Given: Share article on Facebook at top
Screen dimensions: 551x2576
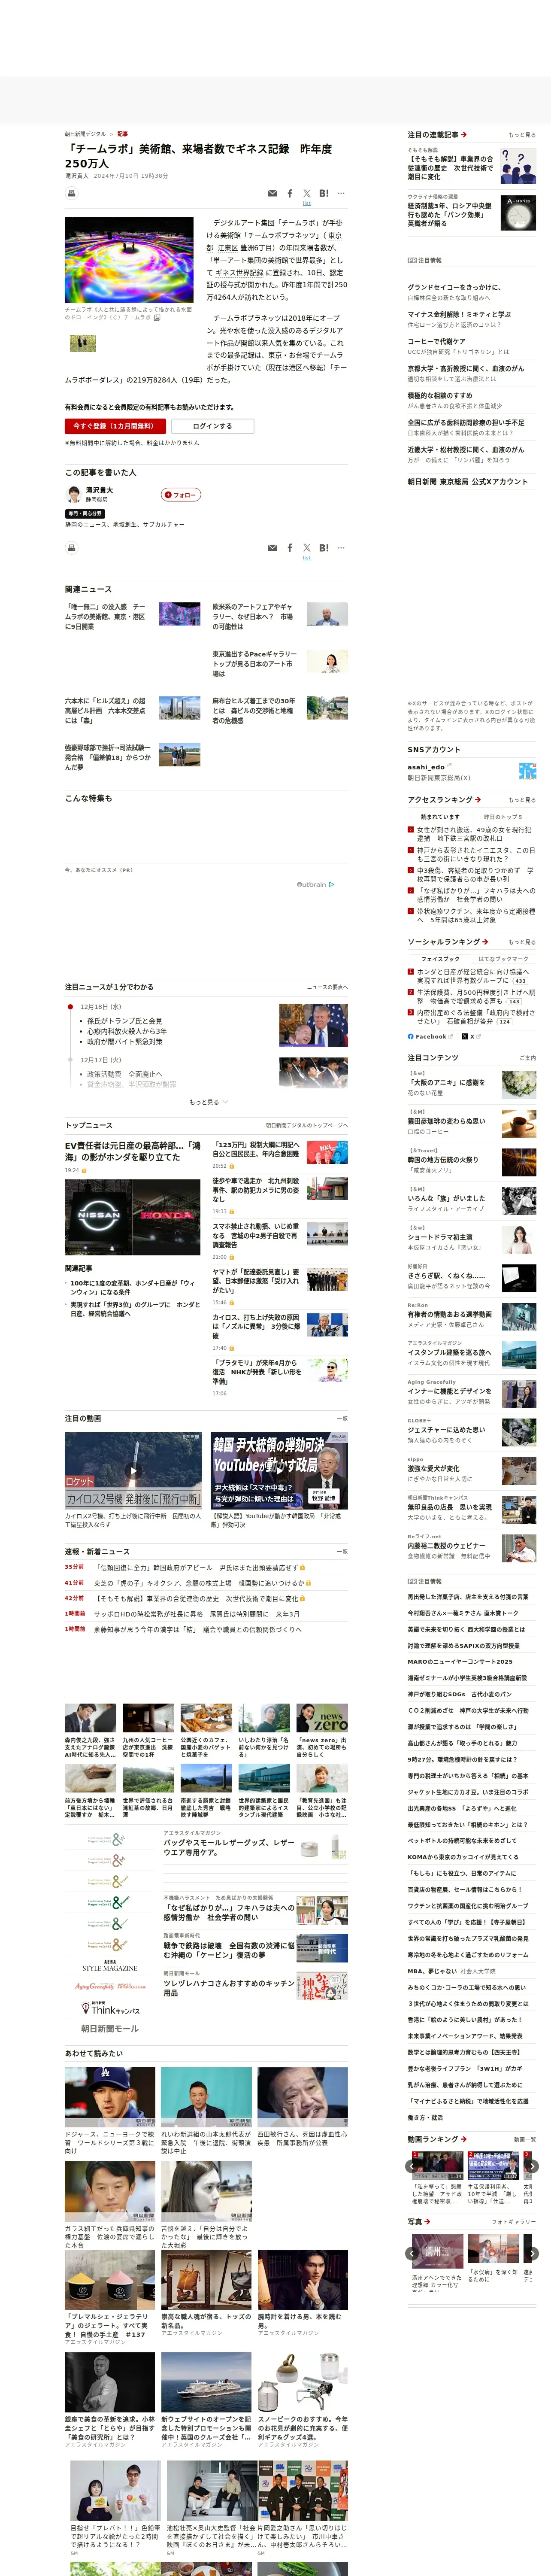Looking at the screenshot, I should (290, 193).
